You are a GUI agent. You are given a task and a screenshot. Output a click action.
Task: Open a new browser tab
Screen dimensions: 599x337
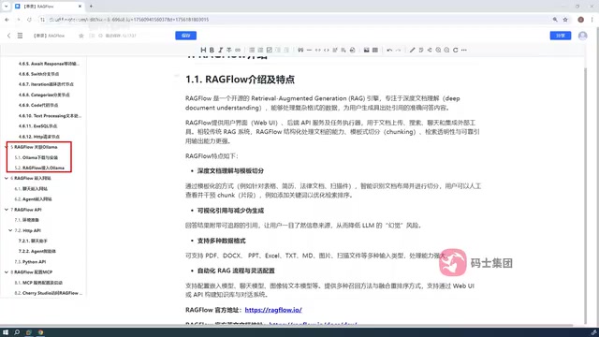click(x=91, y=7)
